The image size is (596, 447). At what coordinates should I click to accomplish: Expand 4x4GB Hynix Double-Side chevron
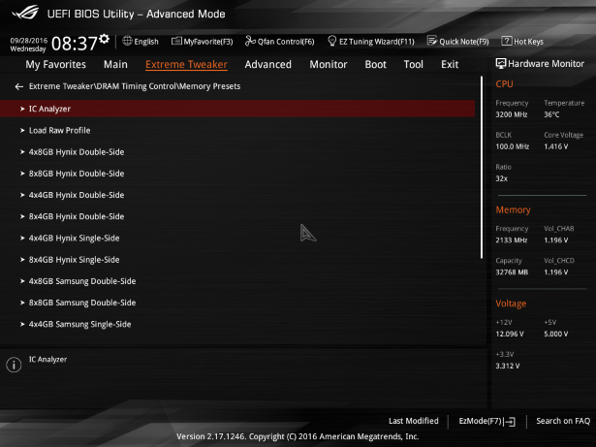pos(22,195)
